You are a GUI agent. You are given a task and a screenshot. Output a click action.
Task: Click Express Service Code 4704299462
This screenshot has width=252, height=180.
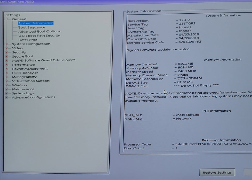(190, 42)
